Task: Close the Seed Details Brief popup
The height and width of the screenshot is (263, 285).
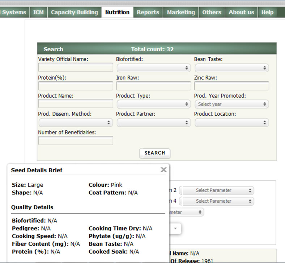Action: point(163,170)
